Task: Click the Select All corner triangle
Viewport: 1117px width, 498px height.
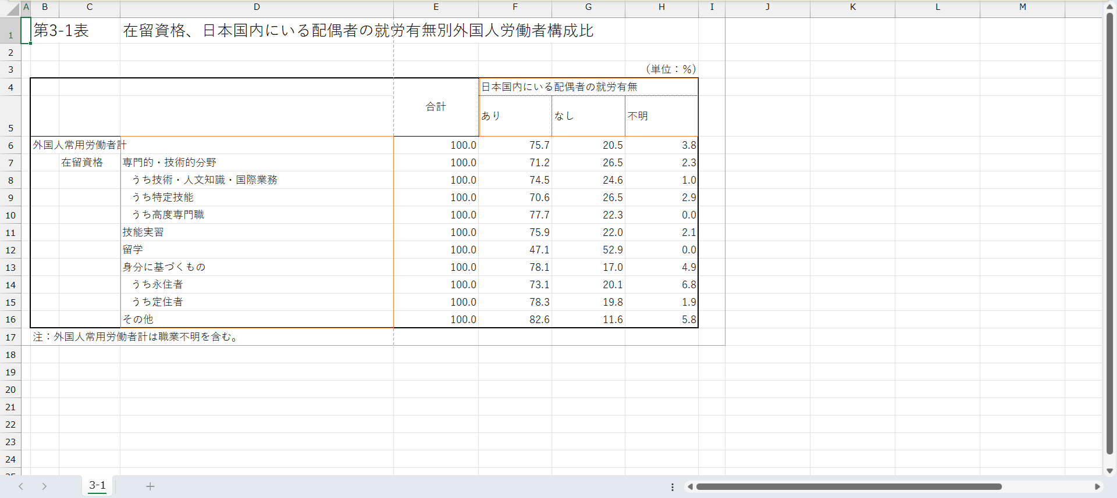Action: tap(13, 9)
